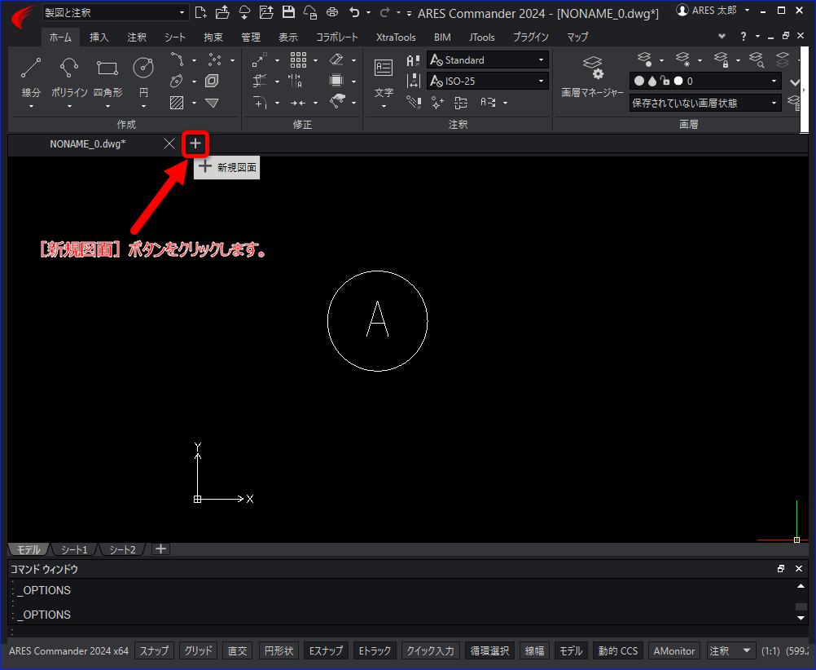Close the NONAME_0.dwg document tab
The height and width of the screenshot is (670, 816).
(x=169, y=143)
